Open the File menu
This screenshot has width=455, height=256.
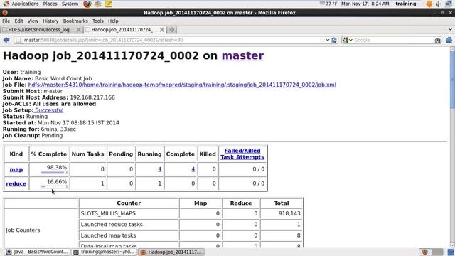point(6,21)
